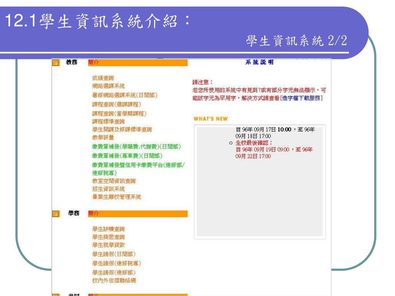Open the 教室空間資訊查詢 link

[114, 181]
